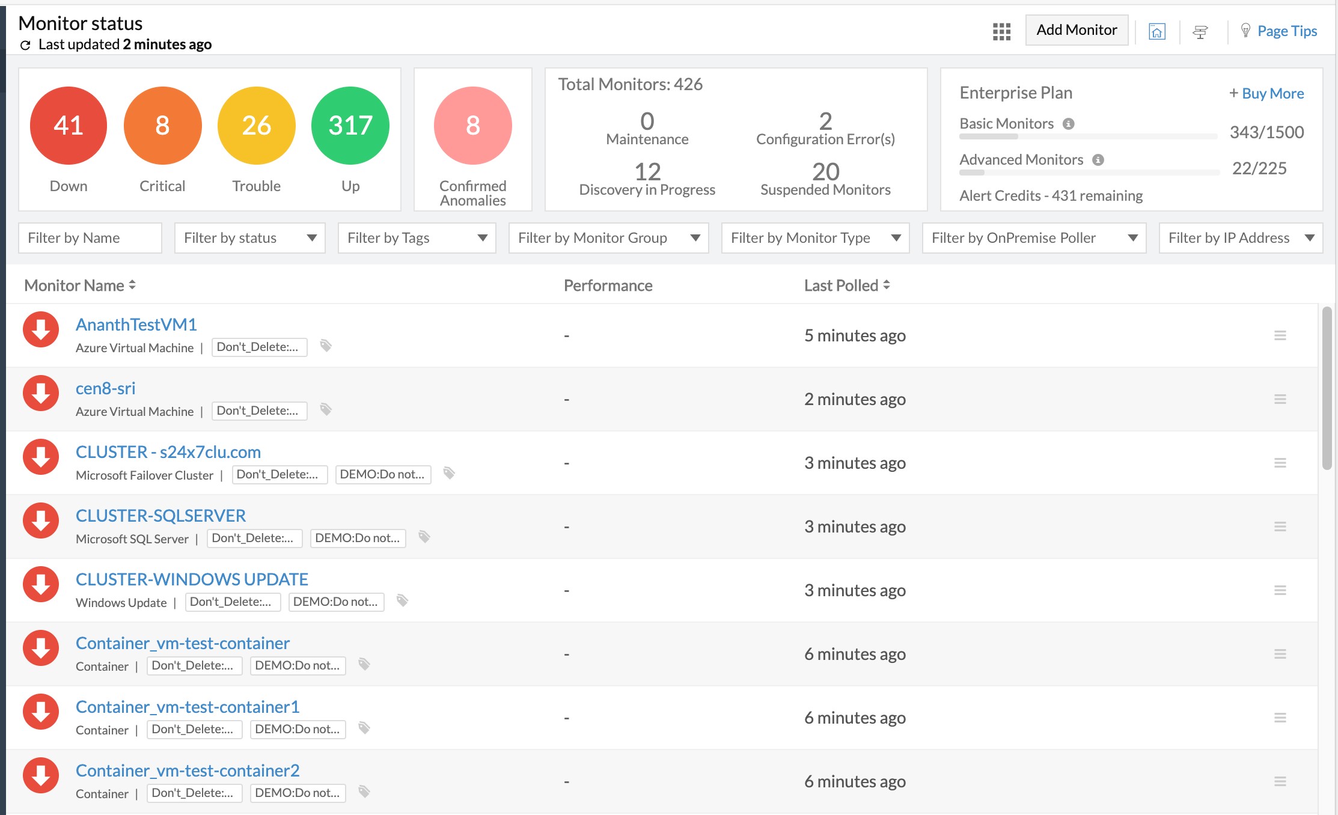Viewport: 1338px width, 815px height.
Task: Expand Filter by Monitor Type dropdown
Action: tap(815, 238)
